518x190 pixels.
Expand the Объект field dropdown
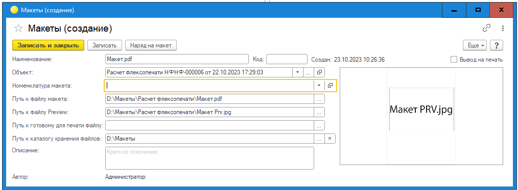(297, 72)
